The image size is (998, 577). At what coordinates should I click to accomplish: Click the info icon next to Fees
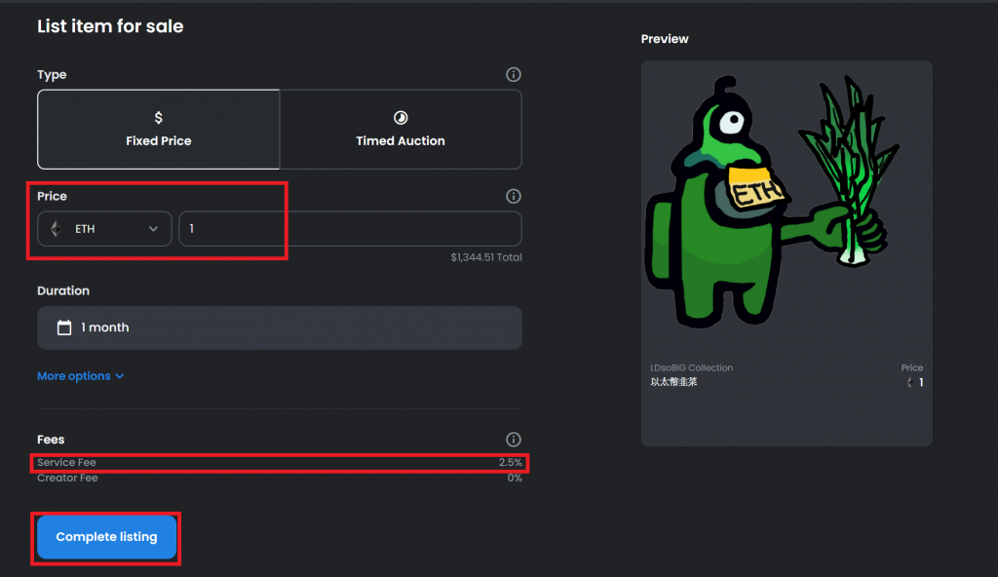tap(513, 440)
